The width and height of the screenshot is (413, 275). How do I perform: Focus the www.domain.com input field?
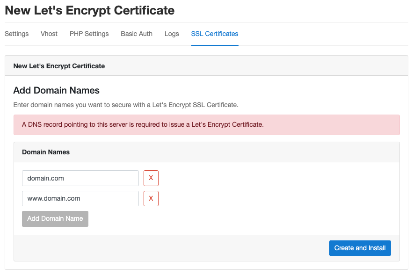pos(80,198)
